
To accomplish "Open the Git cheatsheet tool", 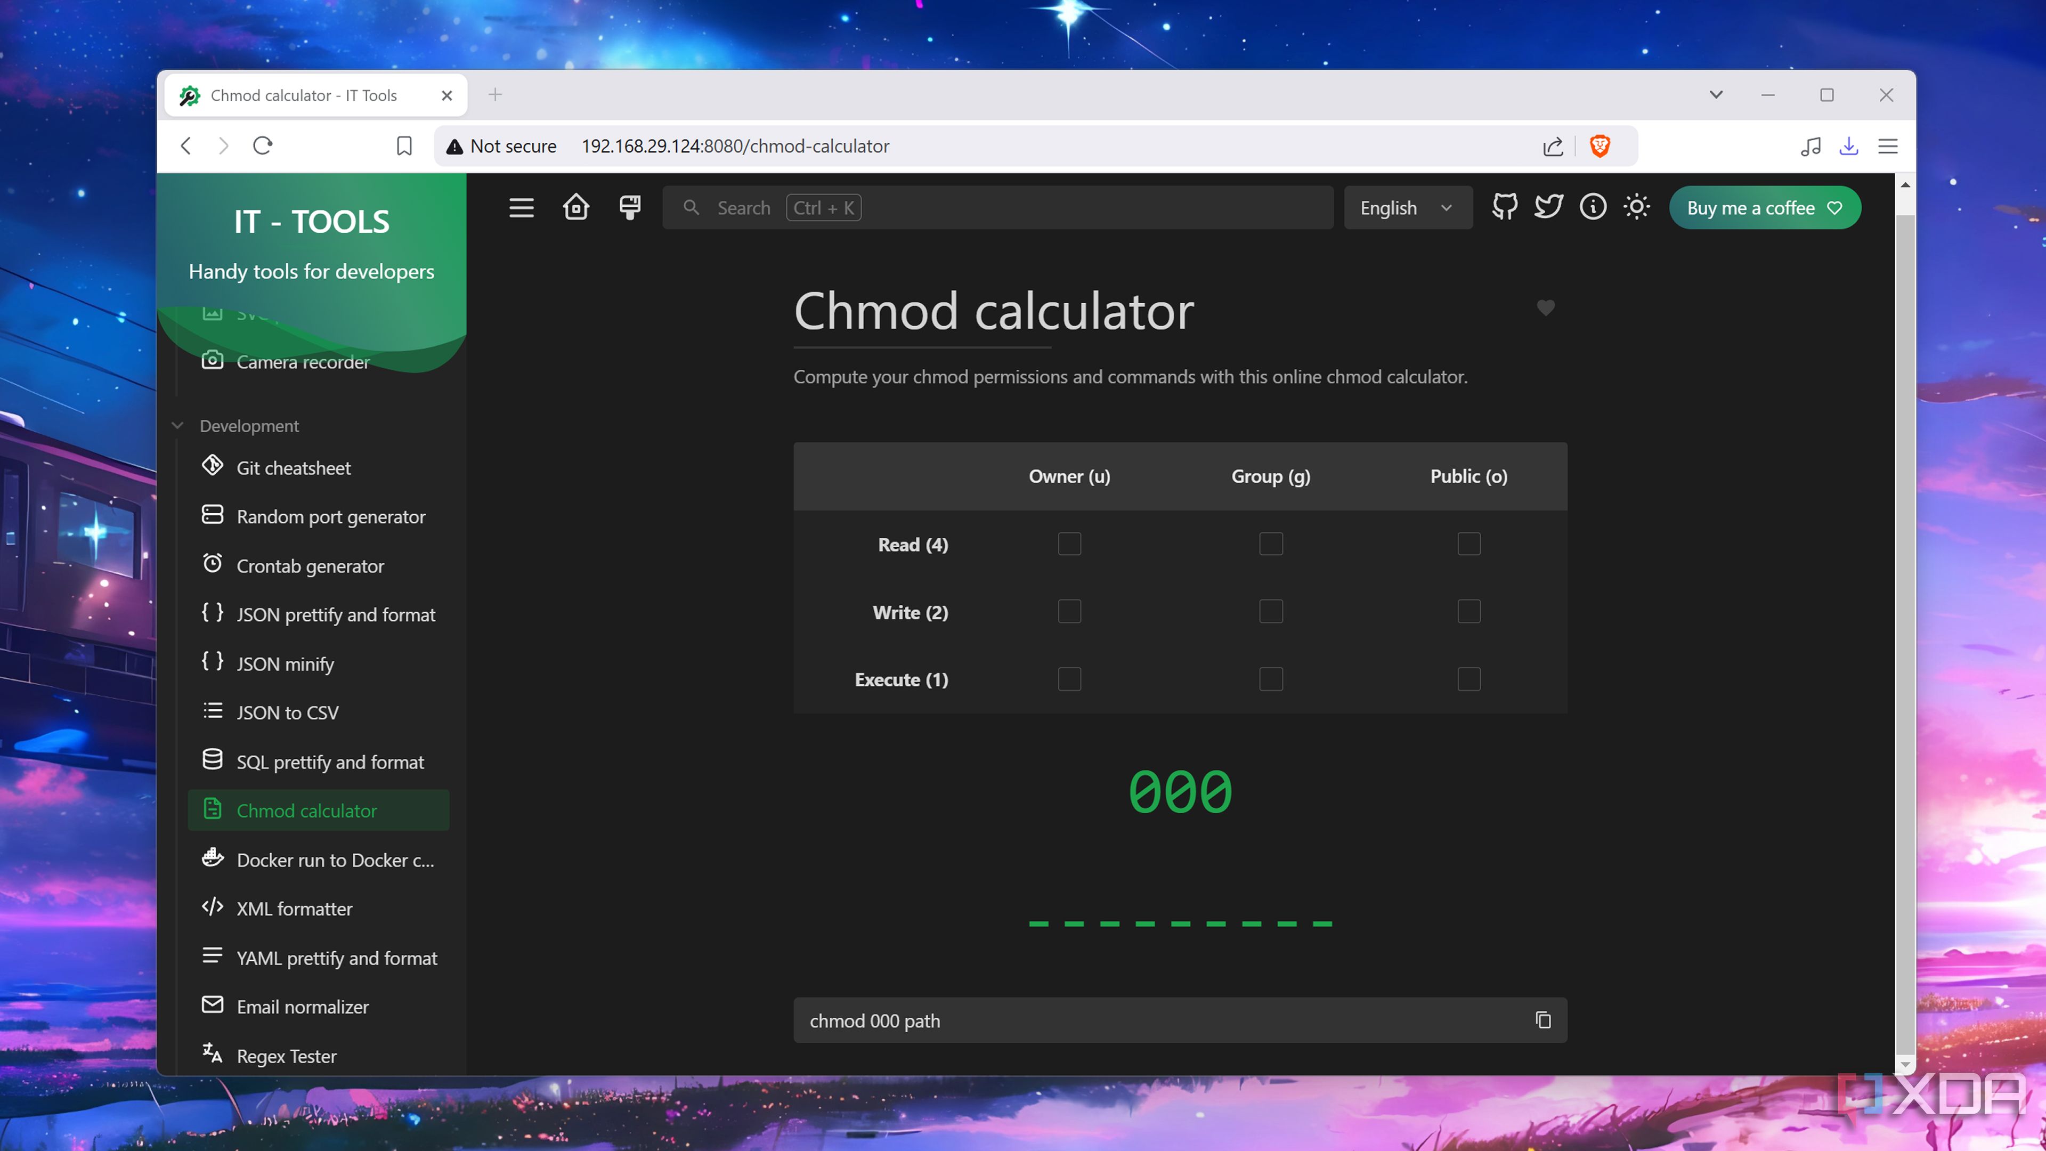I will [293, 467].
